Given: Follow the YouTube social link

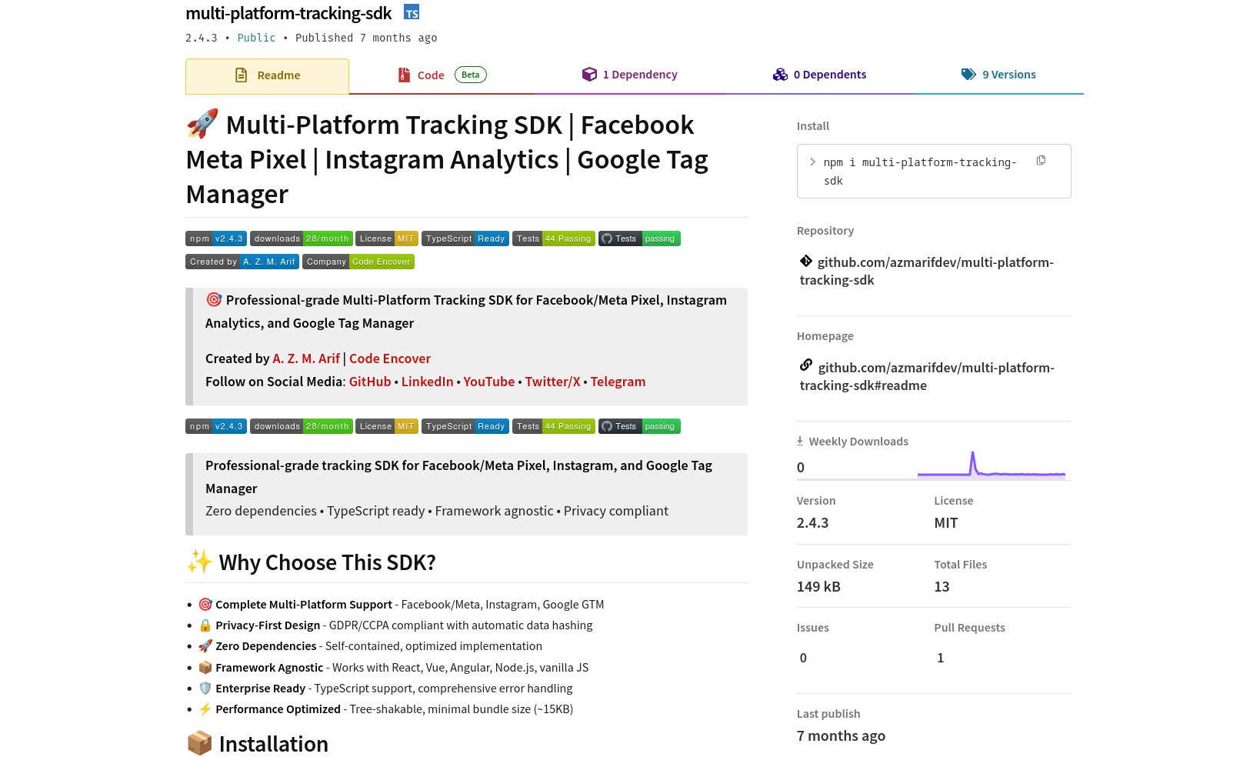Looking at the screenshot, I should 488,382.
